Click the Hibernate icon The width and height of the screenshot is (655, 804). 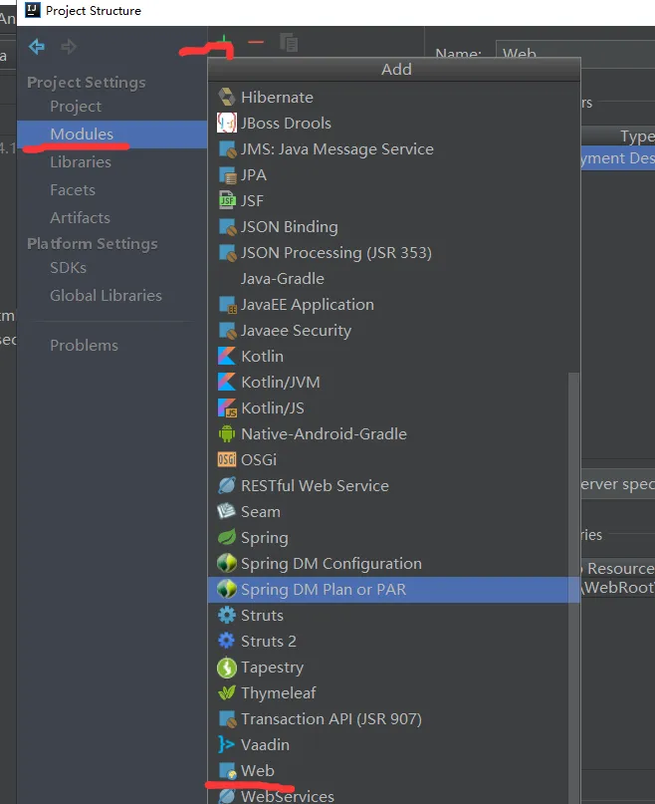point(226,98)
